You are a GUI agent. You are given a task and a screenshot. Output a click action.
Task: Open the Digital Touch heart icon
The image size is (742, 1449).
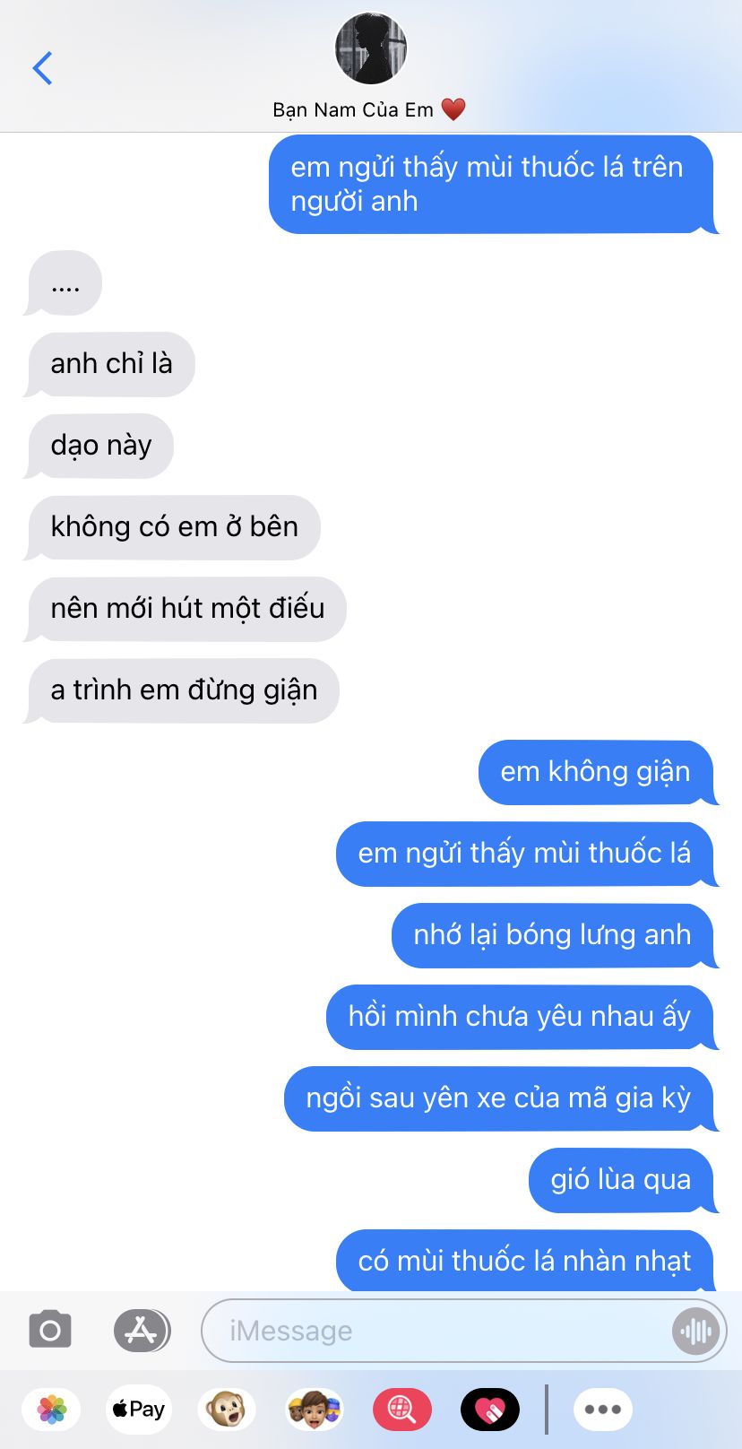click(490, 1410)
